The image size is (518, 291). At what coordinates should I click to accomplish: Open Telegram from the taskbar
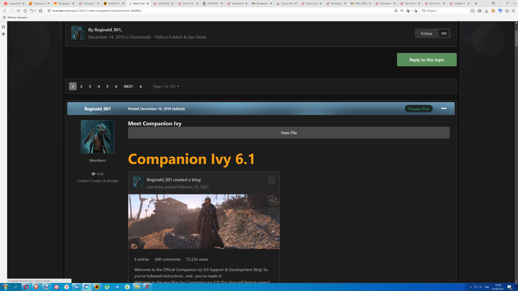[x=117, y=287]
